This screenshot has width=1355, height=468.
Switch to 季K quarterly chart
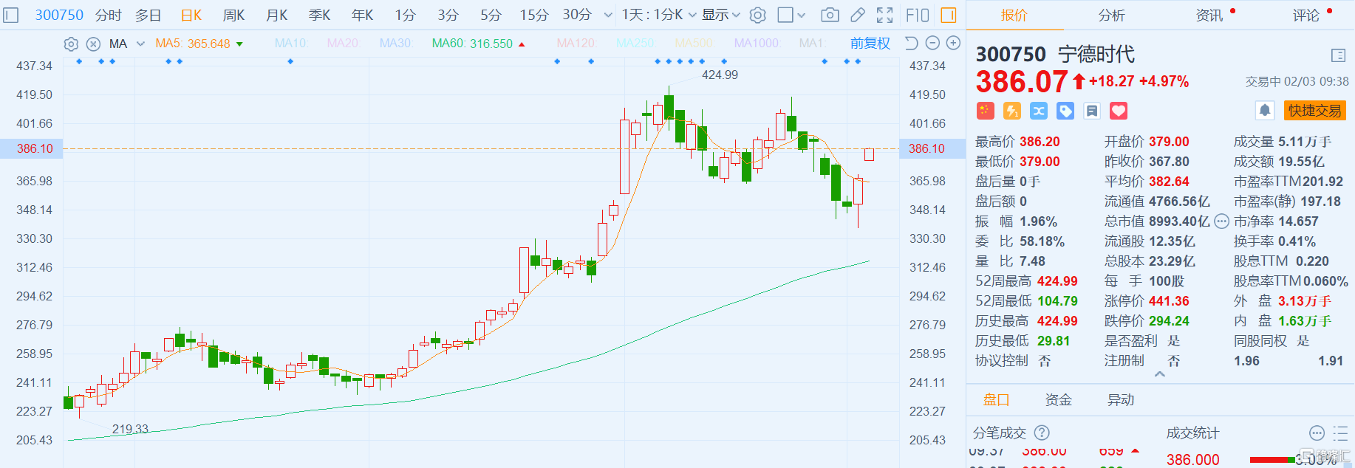tap(319, 15)
